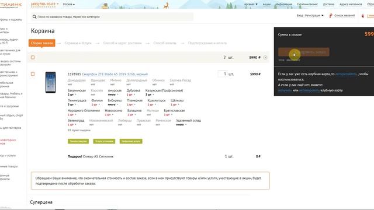374x210 pixels.
Task: Open the Москва city dropdown
Action: 69,4
